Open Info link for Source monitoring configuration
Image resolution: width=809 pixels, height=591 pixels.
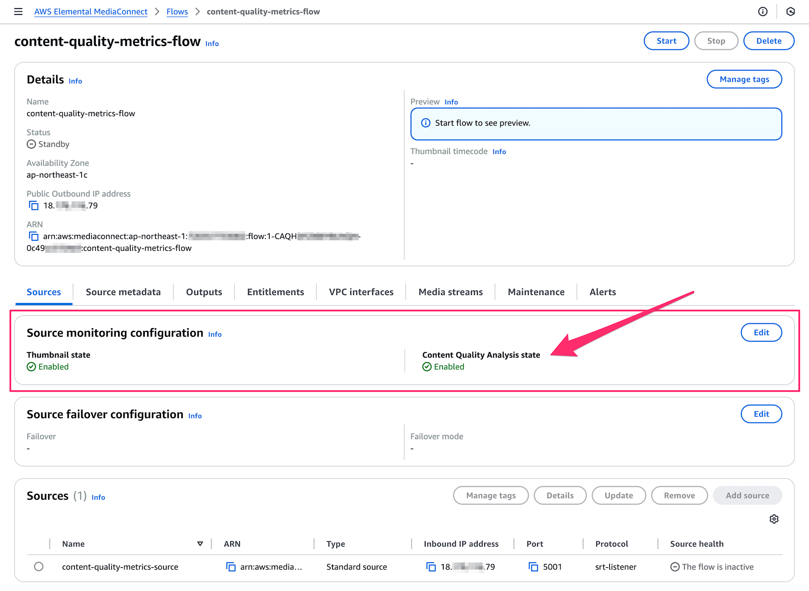pos(215,334)
